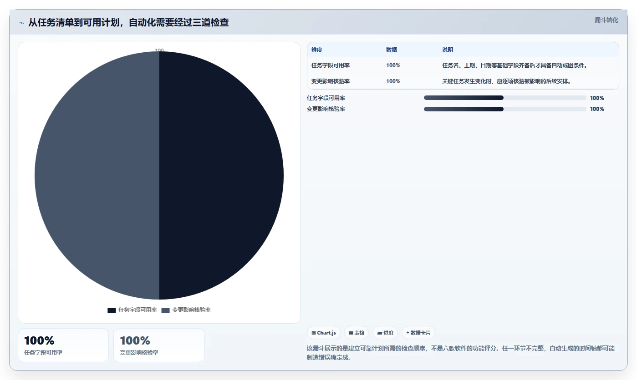Click the 表格 chip
The height and width of the screenshot is (380, 637).
[357, 333]
